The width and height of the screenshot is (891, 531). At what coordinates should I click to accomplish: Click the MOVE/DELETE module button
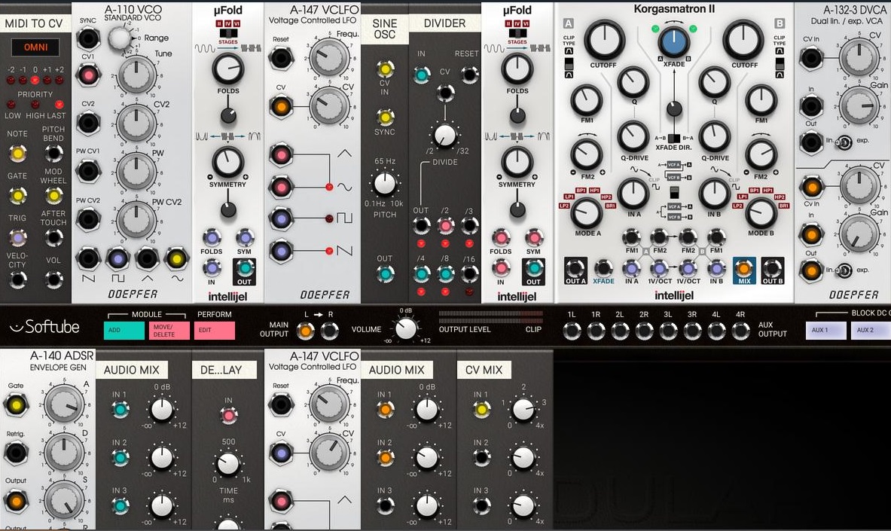[169, 331]
